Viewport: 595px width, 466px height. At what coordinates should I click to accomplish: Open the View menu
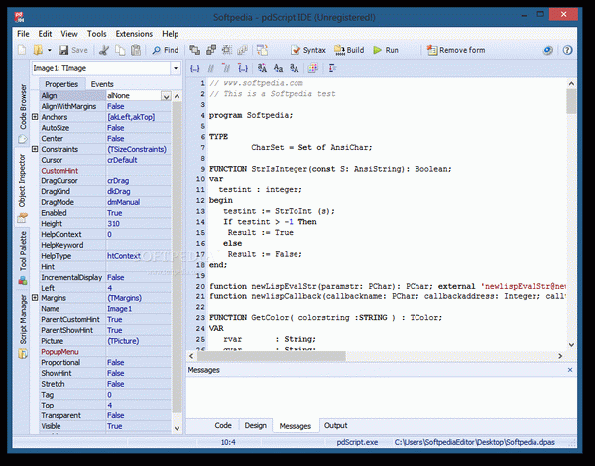(69, 34)
